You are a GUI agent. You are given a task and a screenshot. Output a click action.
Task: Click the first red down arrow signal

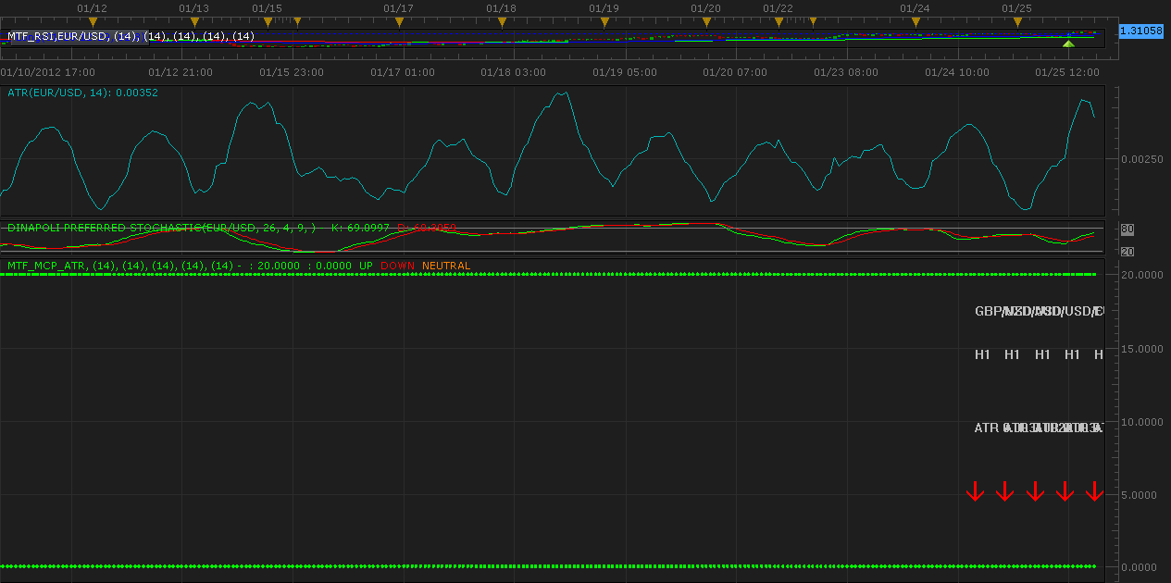[975, 491]
